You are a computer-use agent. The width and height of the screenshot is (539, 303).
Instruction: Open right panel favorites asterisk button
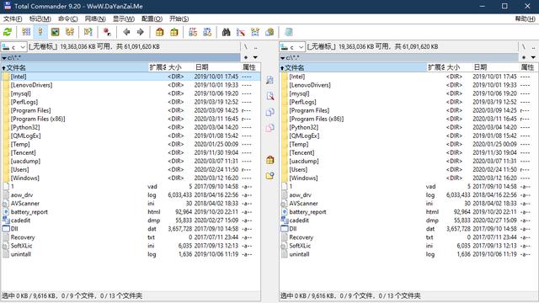[524, 57]
